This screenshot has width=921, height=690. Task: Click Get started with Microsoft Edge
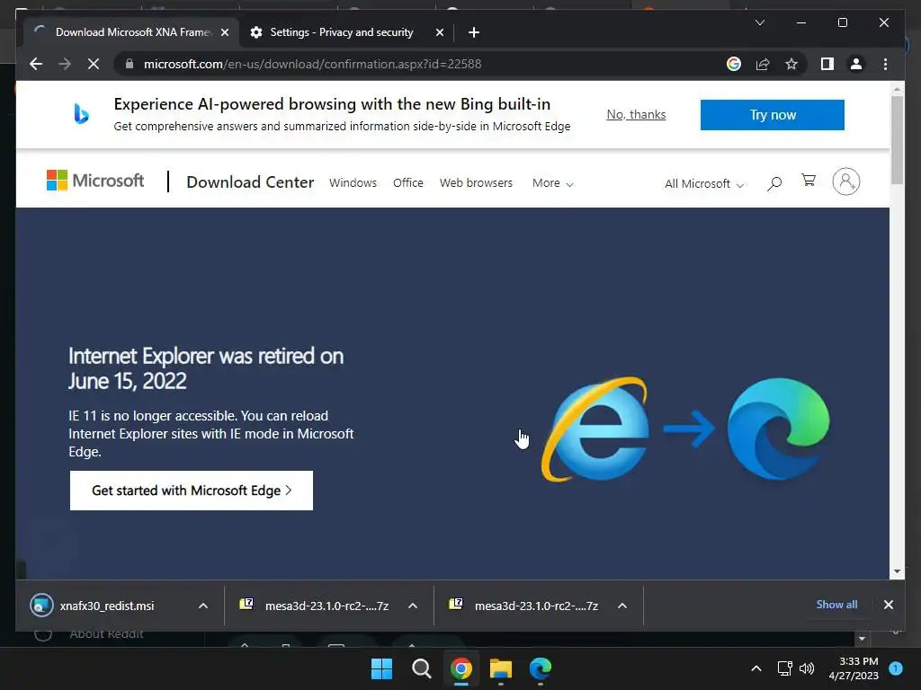192,491
